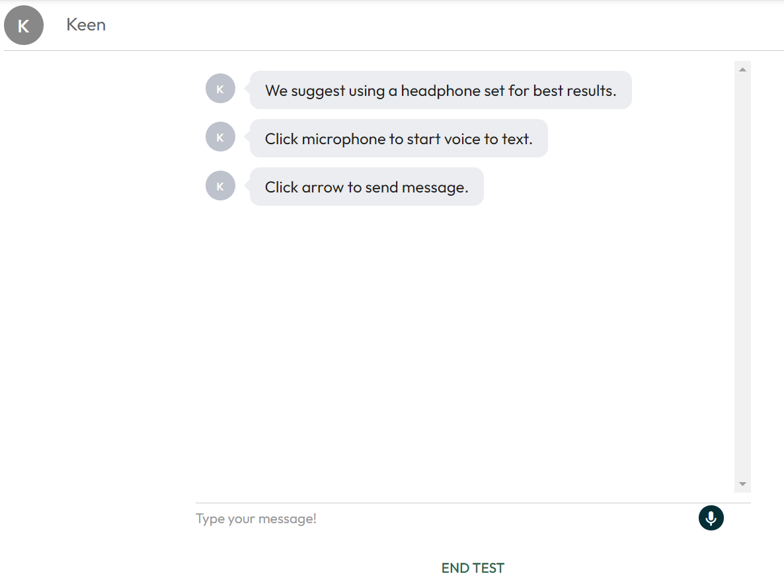The width and height of the screenshot is (784, 584).
Task: Click the K avatar beside headphone suggestion
Action: (x=221, y=89)
